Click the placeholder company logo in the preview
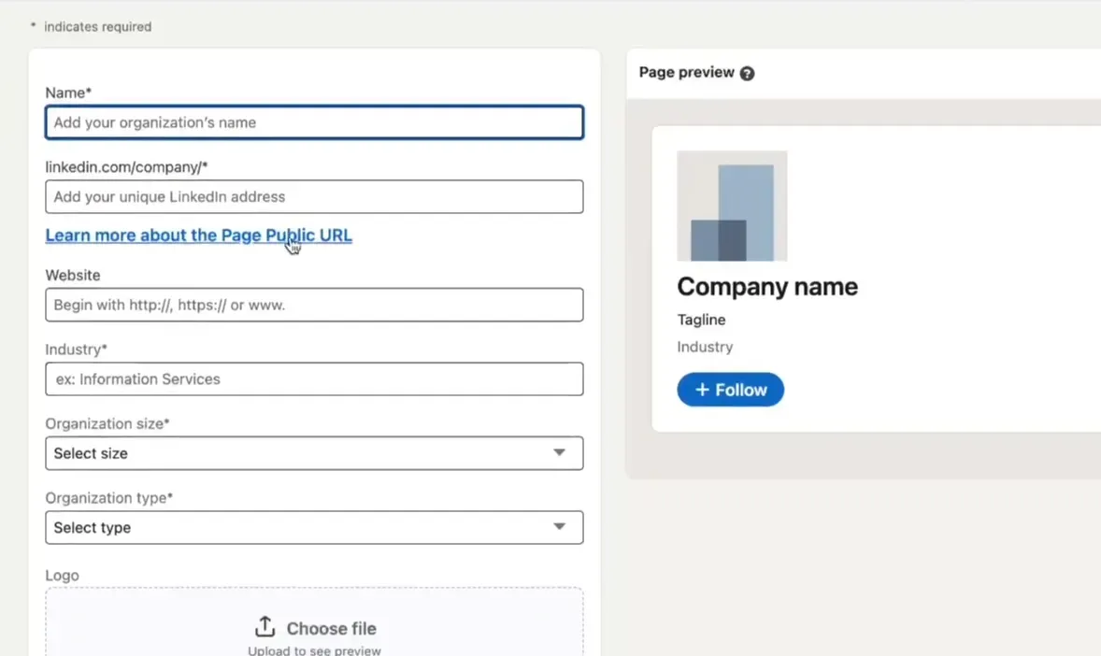1101x656 pixels. (x=732, y=206)
